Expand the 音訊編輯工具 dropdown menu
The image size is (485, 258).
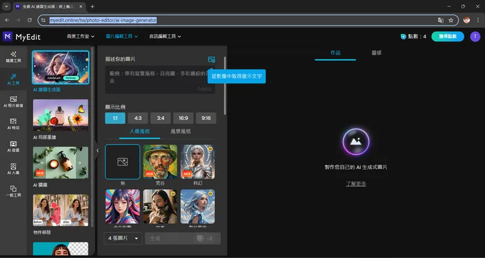(165, 37)
